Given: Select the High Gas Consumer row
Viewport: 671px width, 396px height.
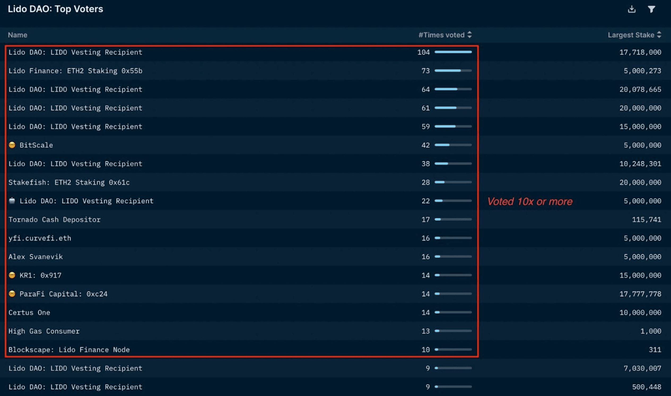Looking at the screenshot, I should [x=44, y=331].
